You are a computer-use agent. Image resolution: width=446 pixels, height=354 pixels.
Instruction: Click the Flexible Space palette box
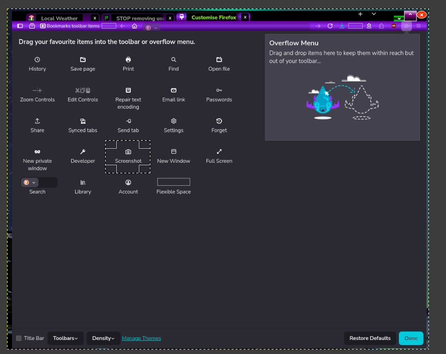173,182
